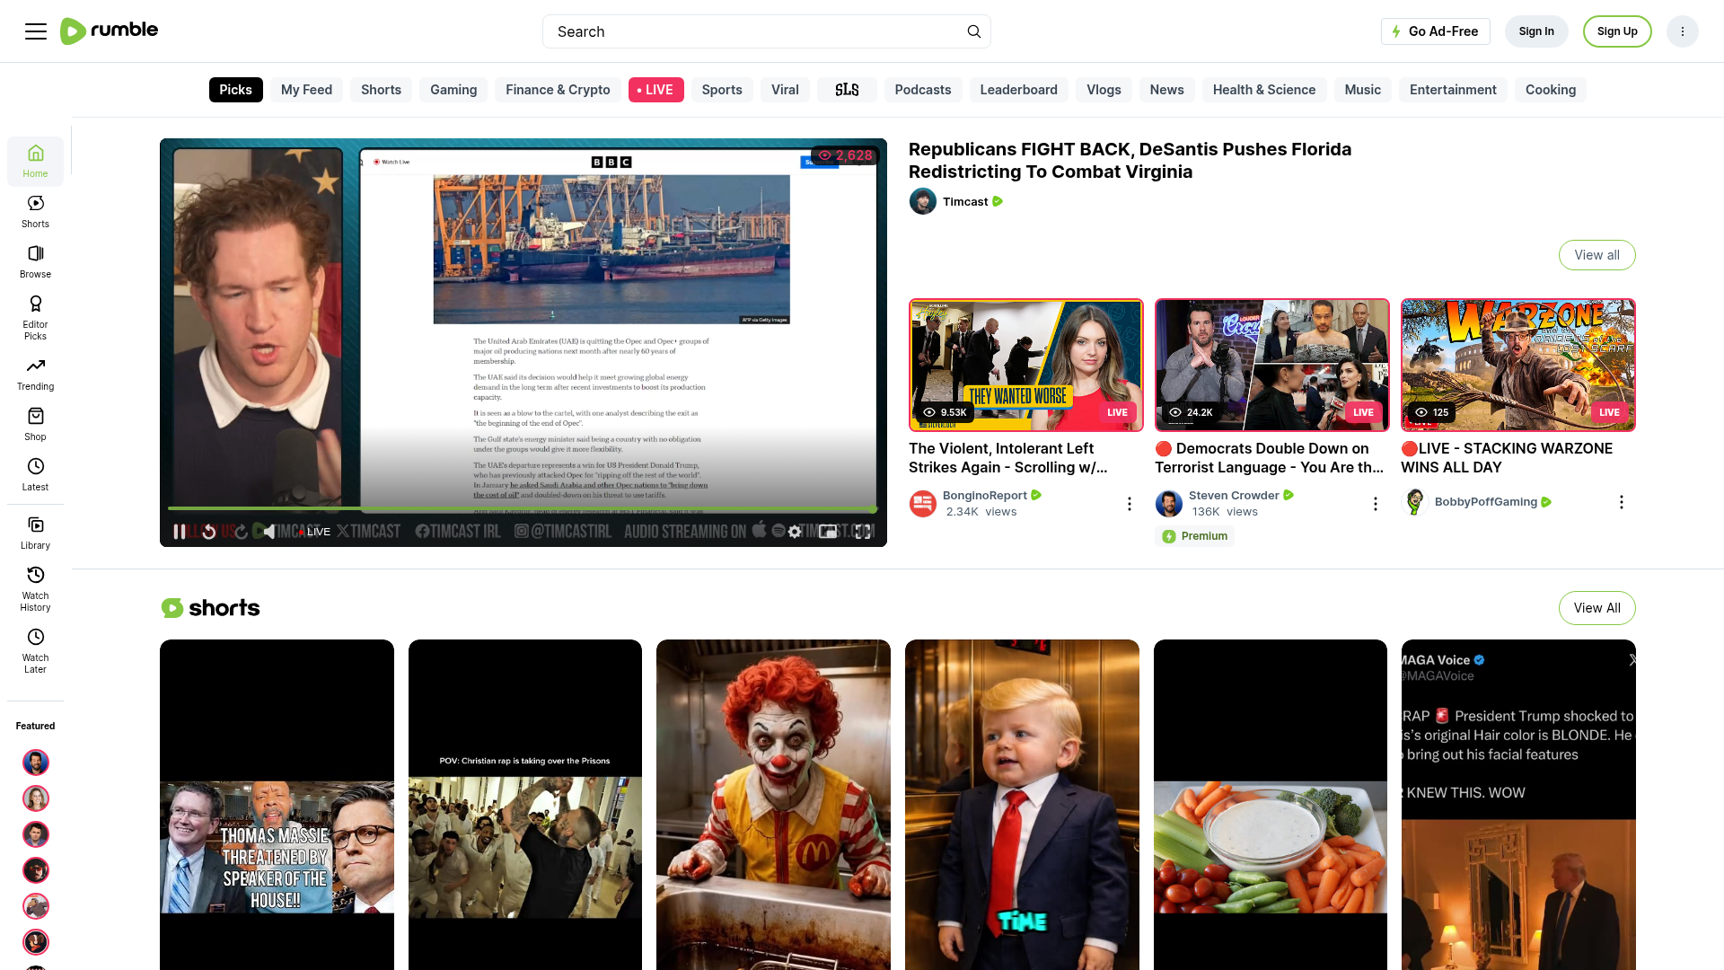Select the Picks category tab
This screenshot has width=1724, height=970.
(236, 90)
